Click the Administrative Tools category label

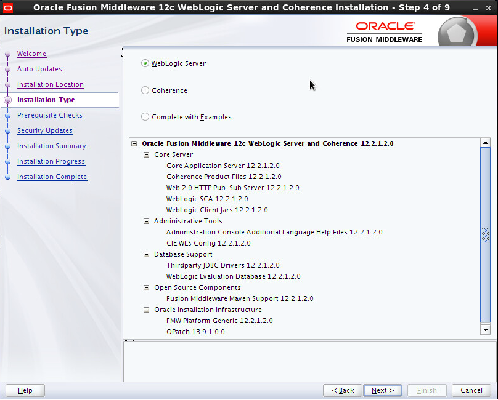coord(188,221)
